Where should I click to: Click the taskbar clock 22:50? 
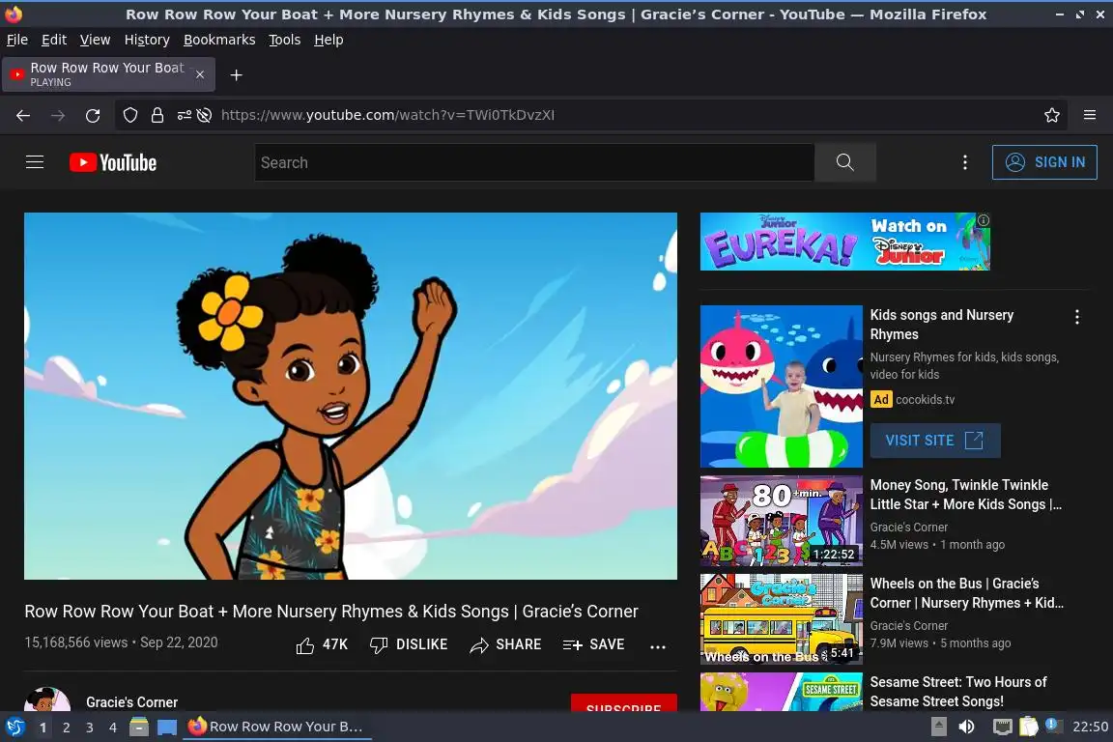click(x=1090, y=727)
